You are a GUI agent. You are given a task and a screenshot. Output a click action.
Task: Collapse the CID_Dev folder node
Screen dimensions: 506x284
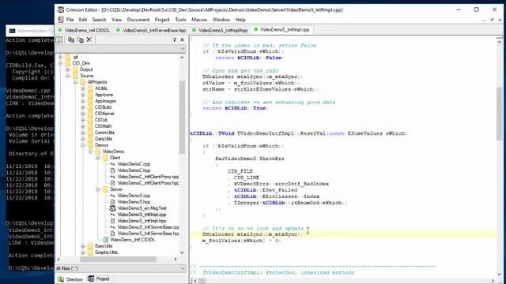tap(60, 63)
